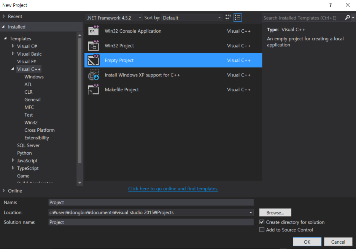Image resolution: width=356 pixels, height=249 pixels.
Task: Click the Empty Project template icon
Action: (x=93, y=60)
